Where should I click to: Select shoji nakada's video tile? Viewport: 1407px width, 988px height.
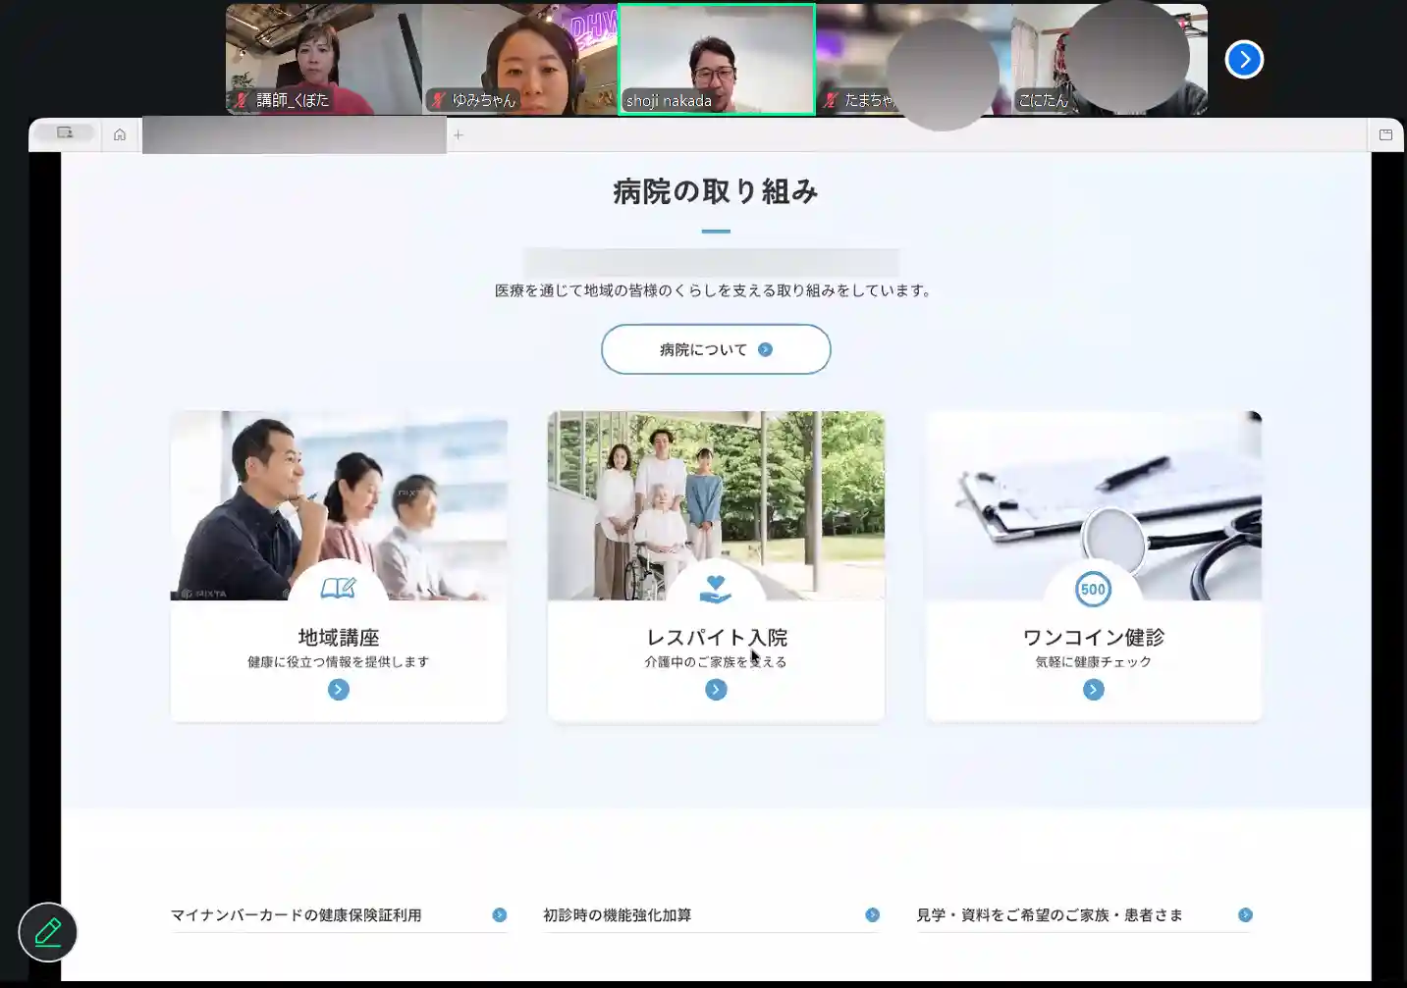(716, 60)
